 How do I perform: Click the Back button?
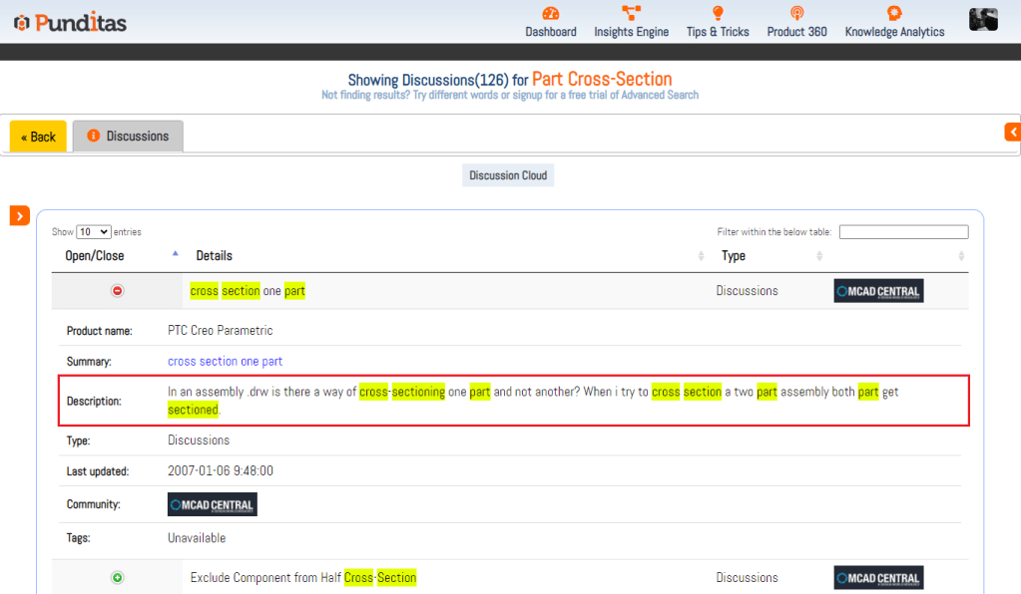point(38,137)
